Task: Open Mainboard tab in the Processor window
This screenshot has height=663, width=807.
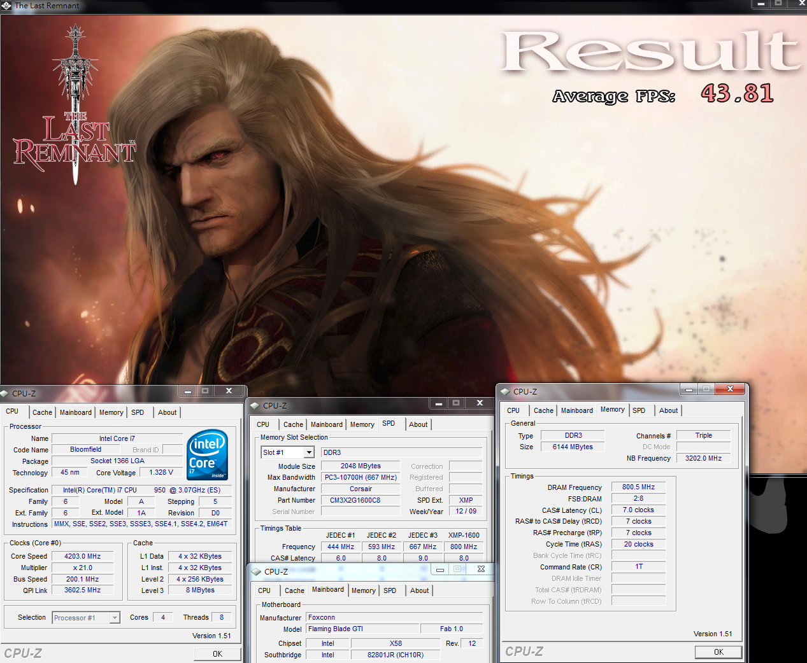Action: (76, 412)
